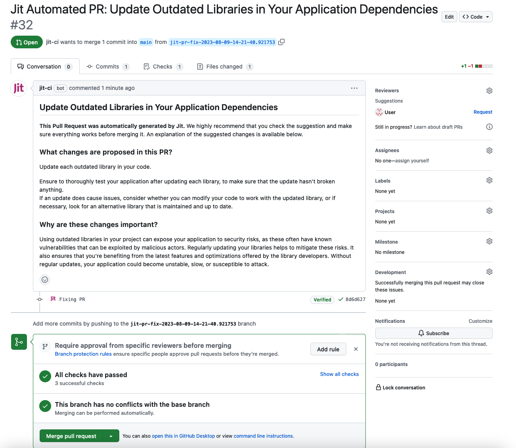Screen dimensions: 516x448
Task: Request review from User
Action: click(x=483, y=112)
